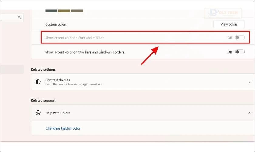Click the search magnifier icon

19,18
